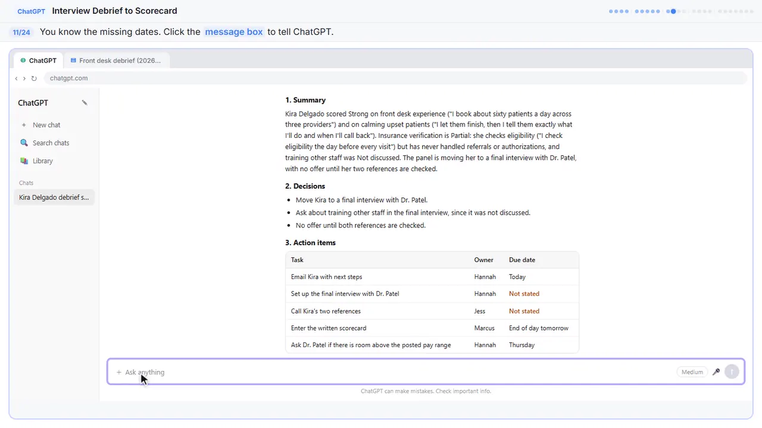Image resolution: width=762 pixels, height=428 pixels.
Task: Click the 3. Action items heading
Action: pyautogui.click(x=310, y=243)
